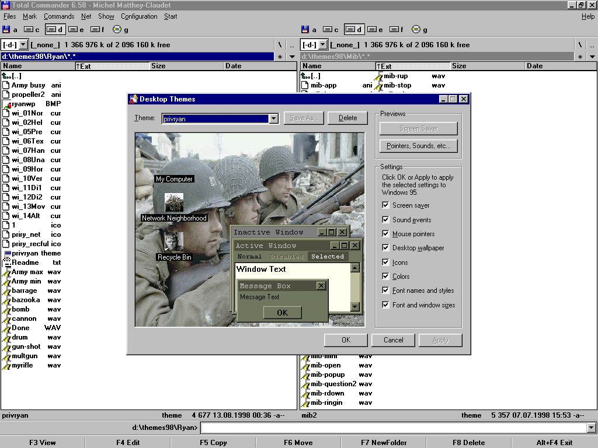Click the Pointers, Sounds, etc. button

(418, 146)
